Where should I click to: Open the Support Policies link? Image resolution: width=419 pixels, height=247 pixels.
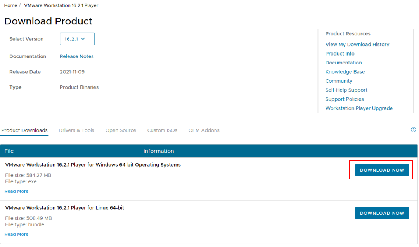click(x=344, y=99)
